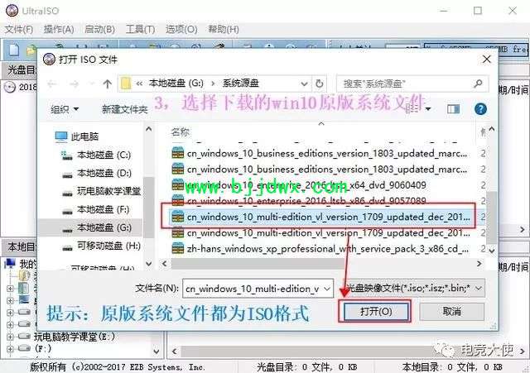The image size is (530, 373).
Task: Open the 操作(A) menu in UltraISO
Action: [x=59, y=30]
